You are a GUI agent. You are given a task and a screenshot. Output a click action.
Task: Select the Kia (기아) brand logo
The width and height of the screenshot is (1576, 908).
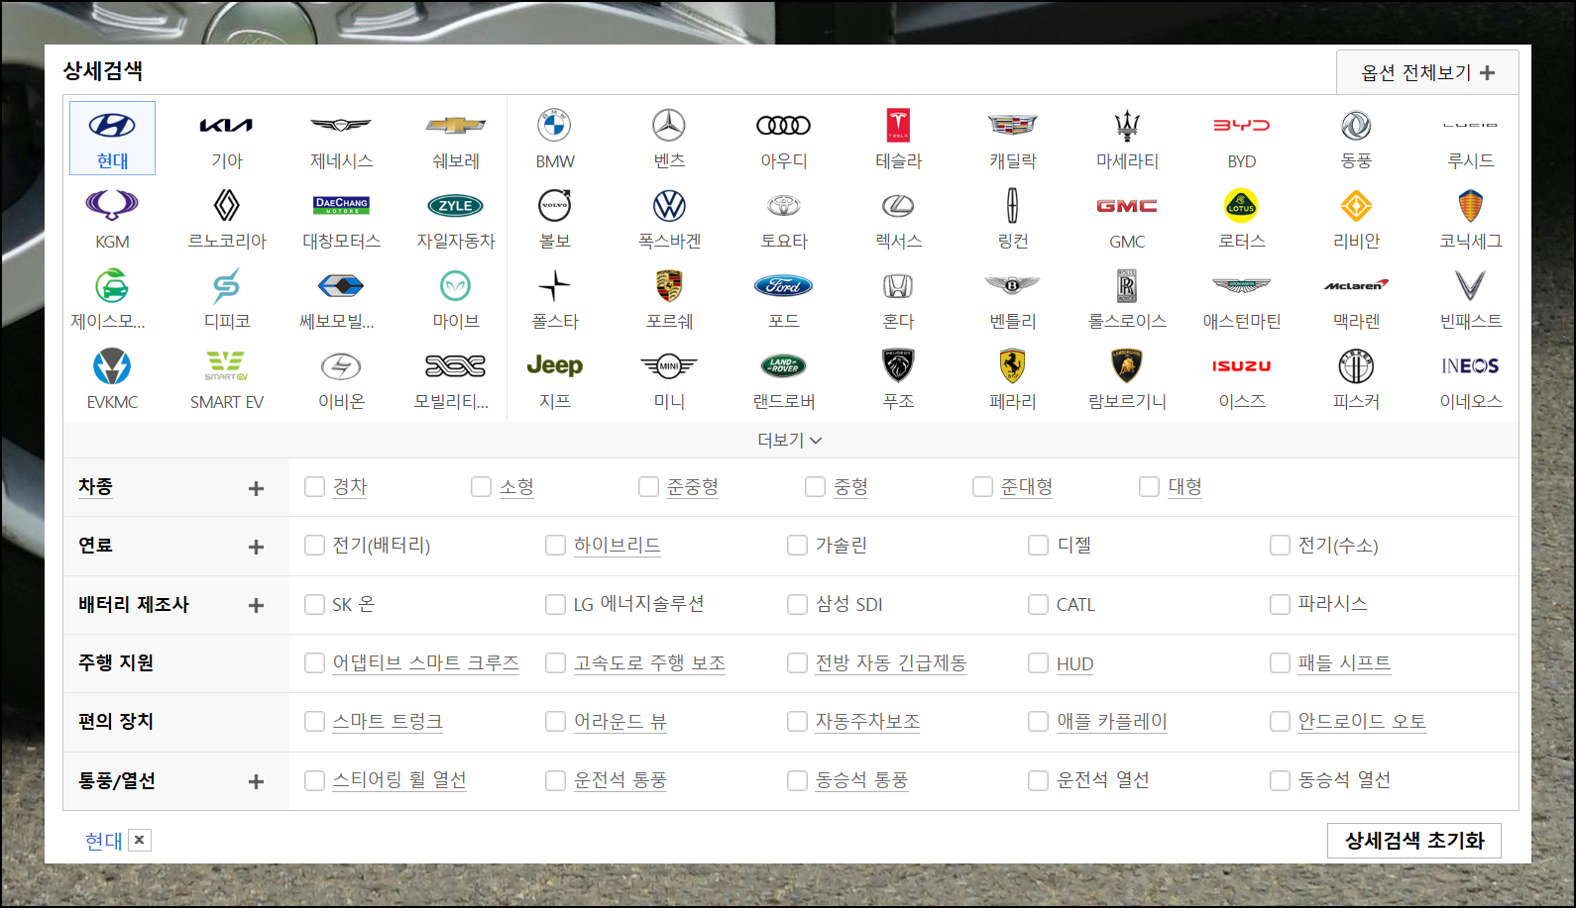coord(226,126)
